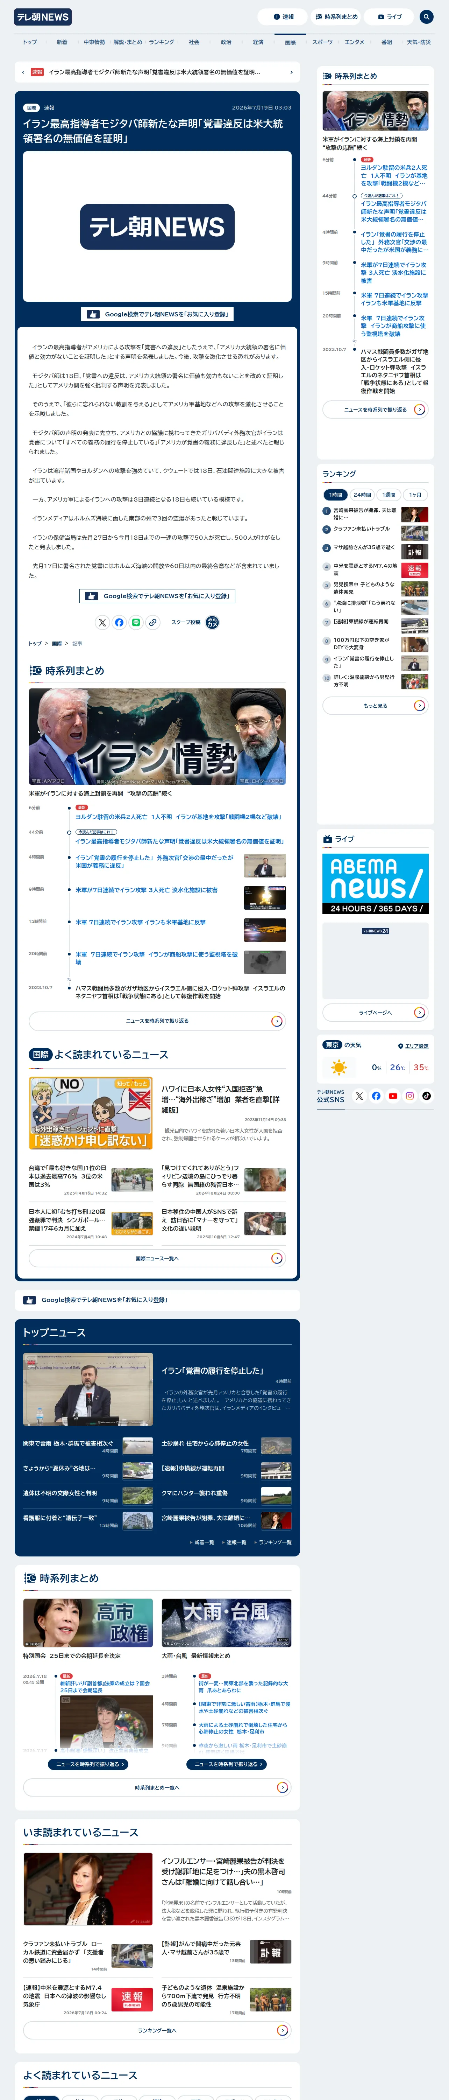Click the red 速報 badge in the ticker

point(37,72)
